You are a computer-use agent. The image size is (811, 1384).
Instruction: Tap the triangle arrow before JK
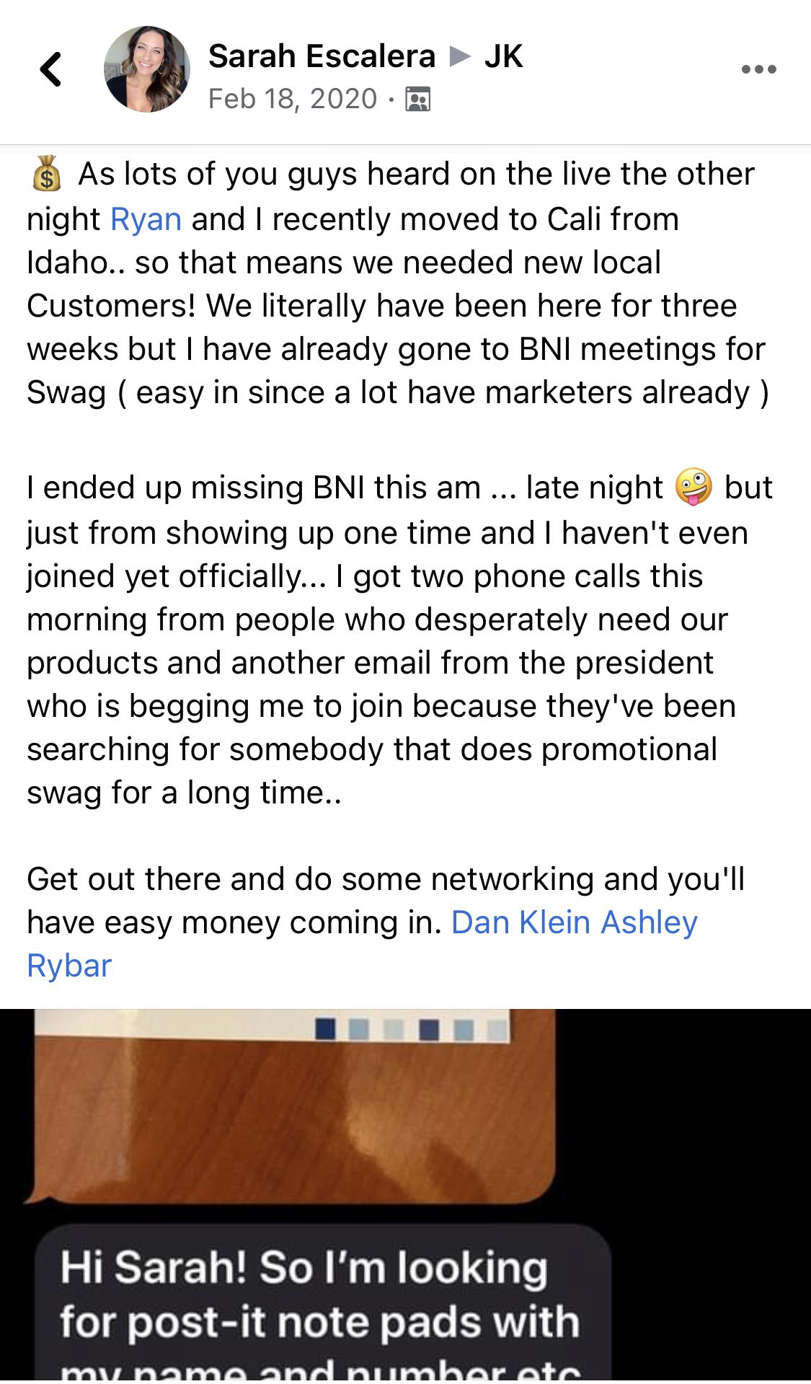tap(460, 56)
